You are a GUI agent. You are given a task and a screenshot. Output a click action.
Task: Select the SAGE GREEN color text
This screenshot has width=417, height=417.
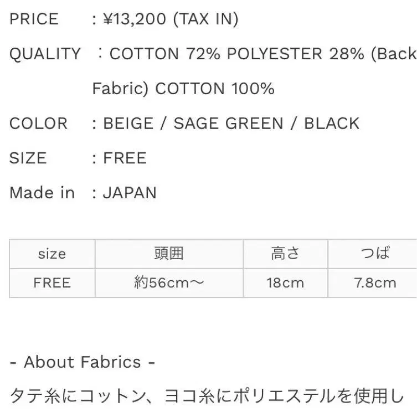[x=228, y=123]
